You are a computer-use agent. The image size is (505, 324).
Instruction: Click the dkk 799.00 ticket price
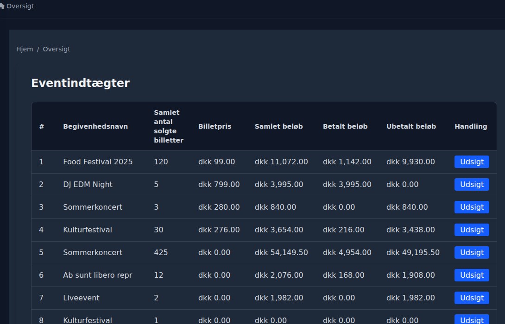tap(219, 185)
